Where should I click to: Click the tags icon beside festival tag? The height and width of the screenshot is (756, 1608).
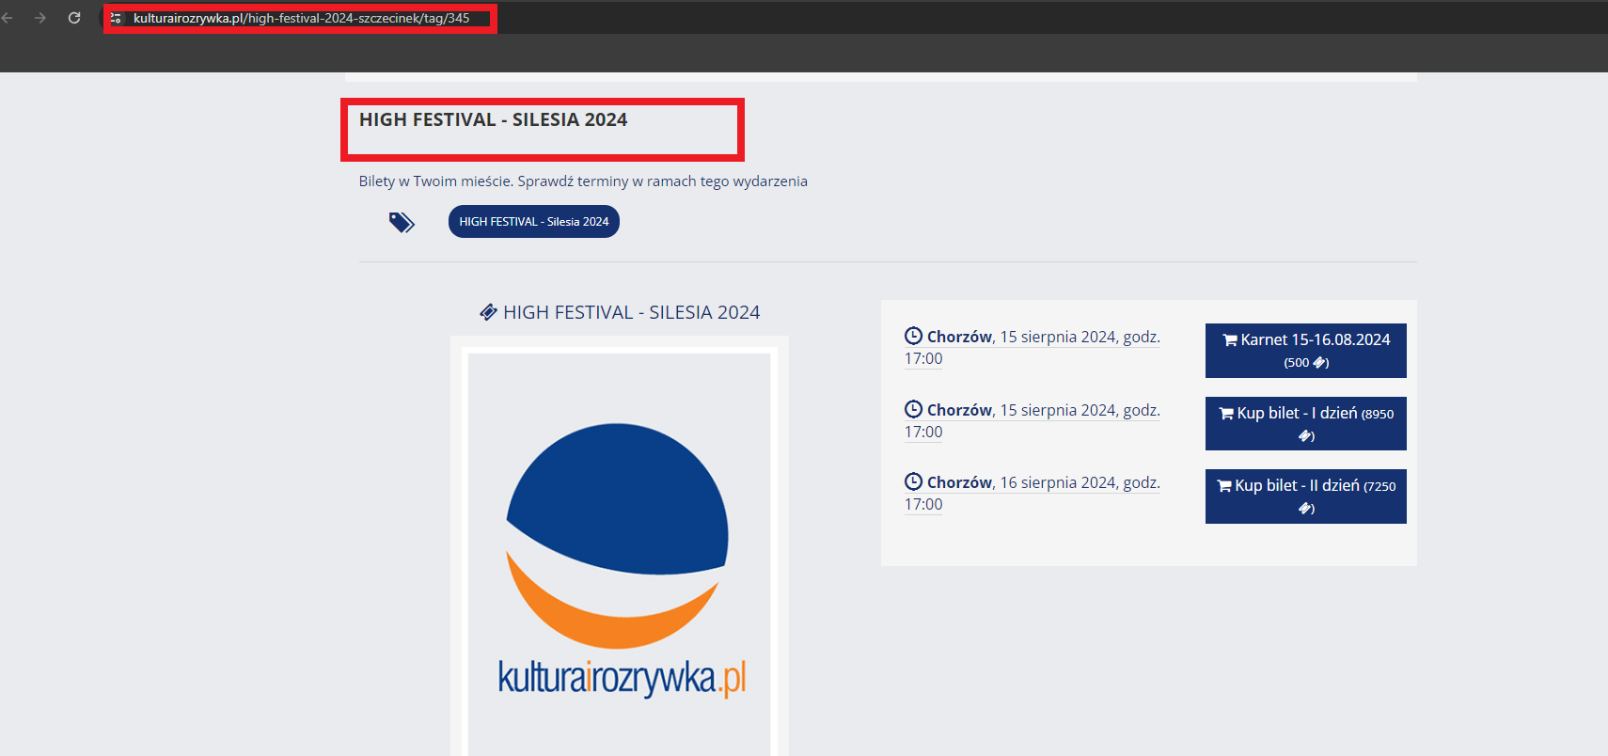pos(402,222)
